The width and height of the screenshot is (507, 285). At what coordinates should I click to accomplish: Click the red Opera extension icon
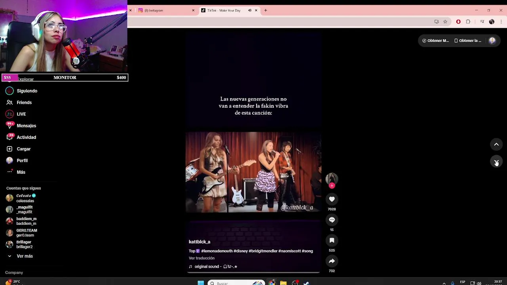point(458,22)
